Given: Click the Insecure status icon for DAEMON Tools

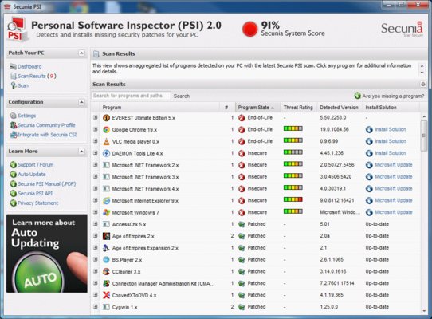Looking at the screenshot, I should [242, 154].
